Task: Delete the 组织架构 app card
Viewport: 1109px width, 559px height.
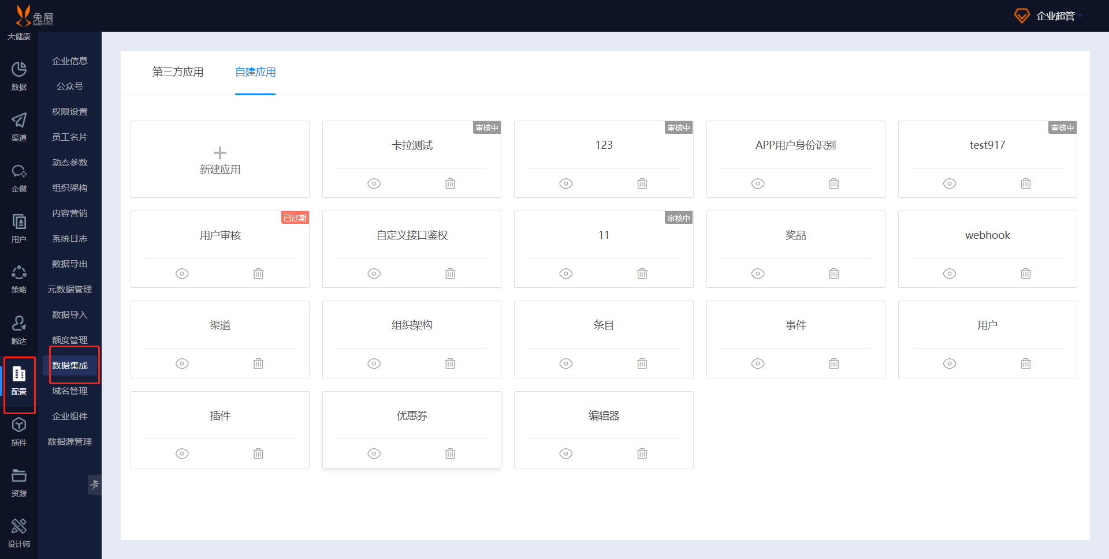Action: (x=451, y=363)
